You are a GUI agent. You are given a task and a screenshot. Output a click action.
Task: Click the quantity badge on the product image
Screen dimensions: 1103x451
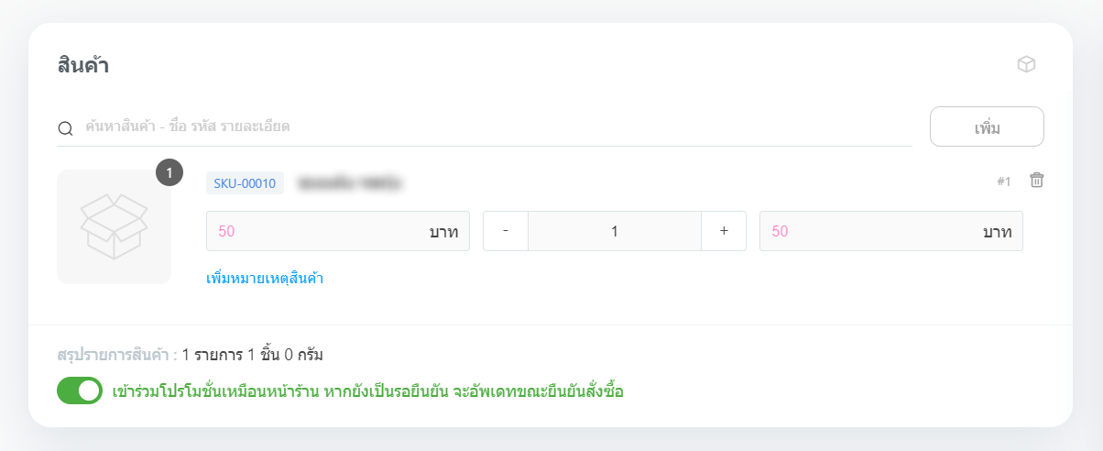pos(169,172)
